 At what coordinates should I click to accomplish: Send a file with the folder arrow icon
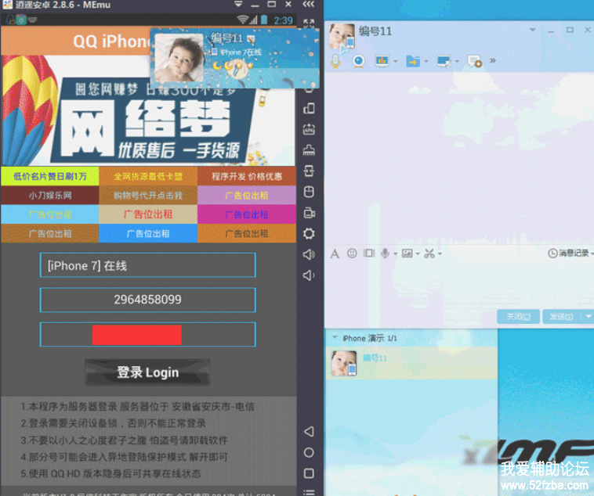tap(412, 61)
